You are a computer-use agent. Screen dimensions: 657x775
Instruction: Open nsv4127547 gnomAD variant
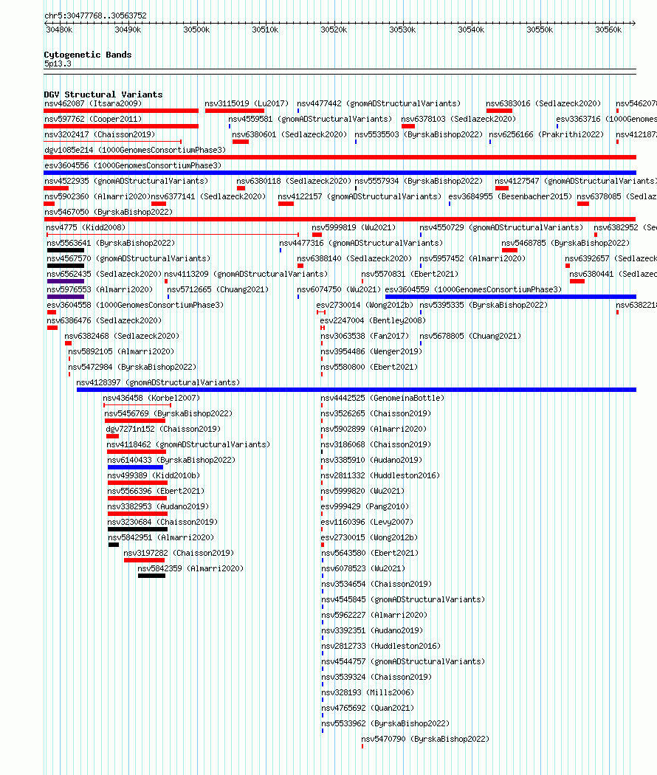pos(576,181)
